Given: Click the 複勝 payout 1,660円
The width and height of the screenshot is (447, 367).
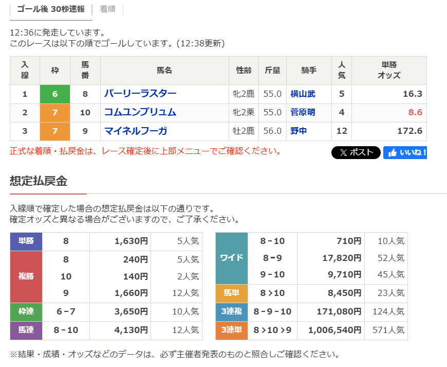Looking at the screenshot, I should (131, 293).
